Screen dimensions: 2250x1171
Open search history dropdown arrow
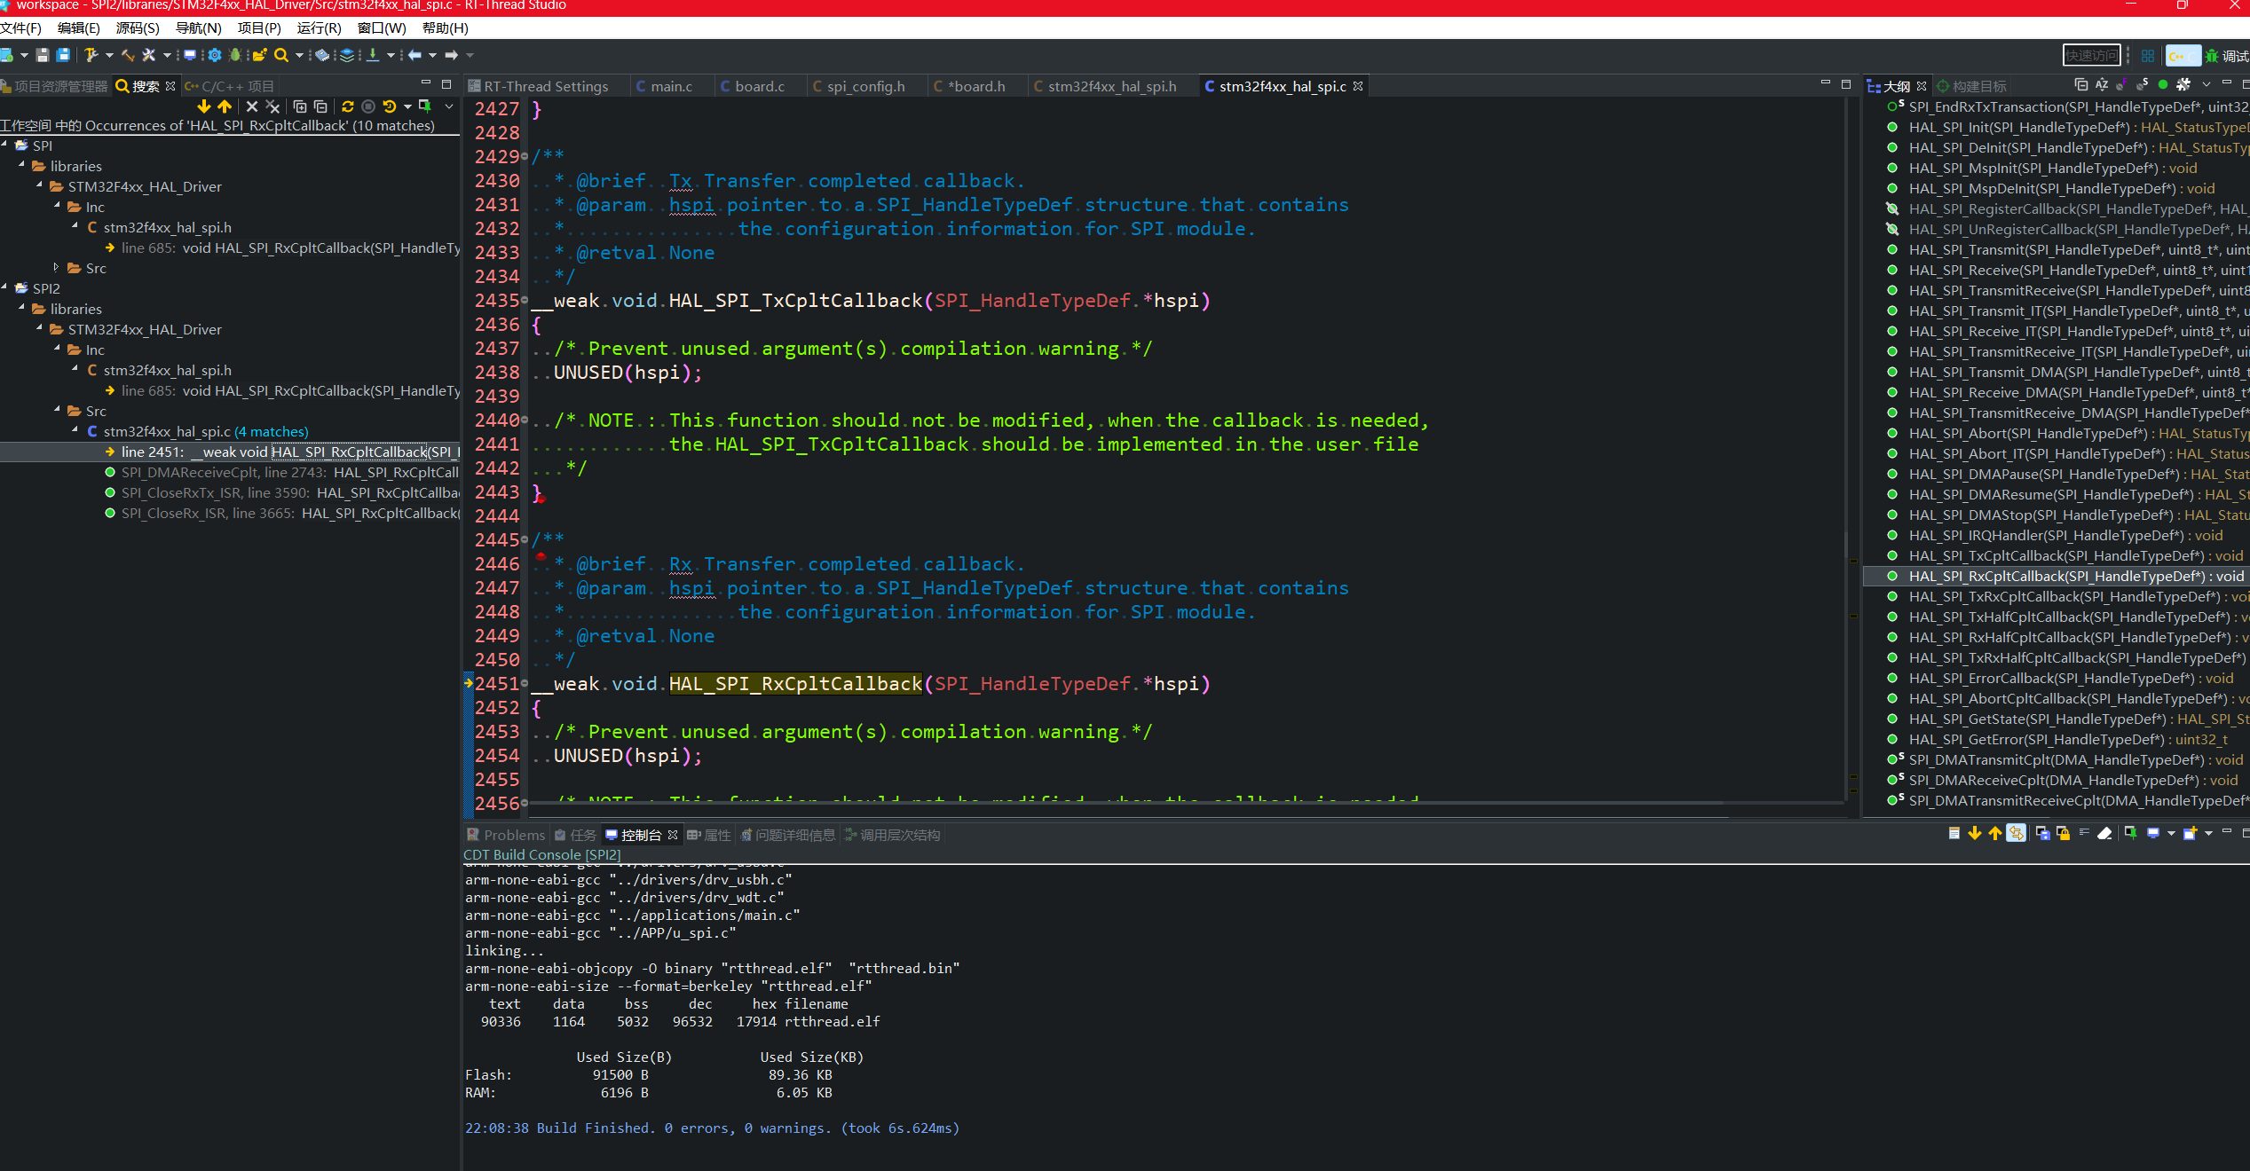407,106
